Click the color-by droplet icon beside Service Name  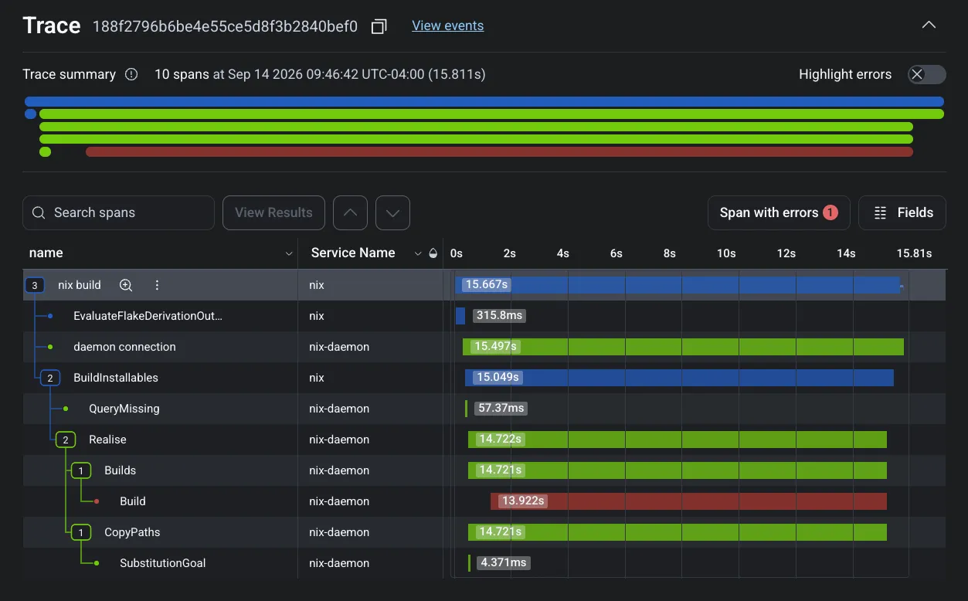coord(433,253)
